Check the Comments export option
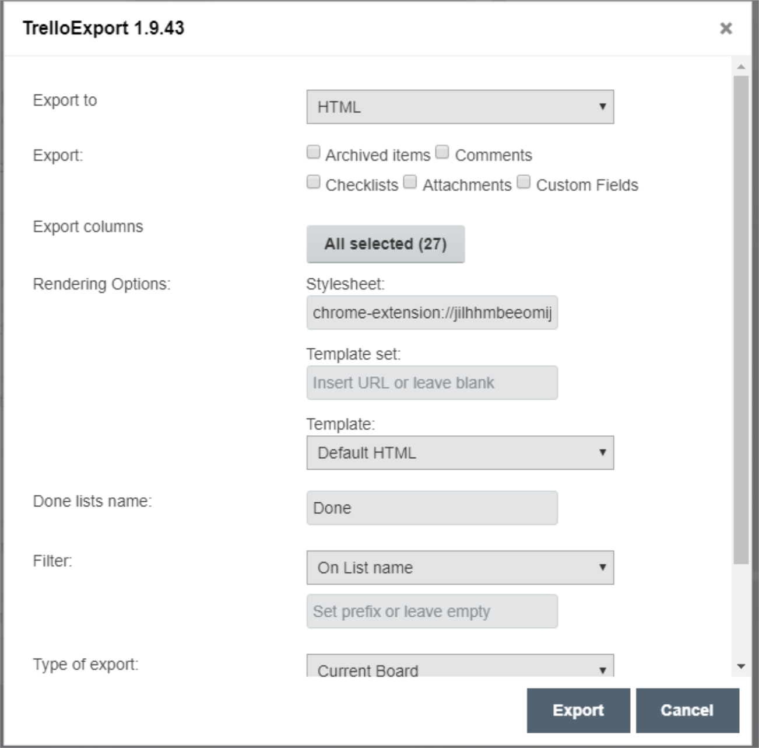The height and width of the screenshot is (748, 759). pos(442,151)
